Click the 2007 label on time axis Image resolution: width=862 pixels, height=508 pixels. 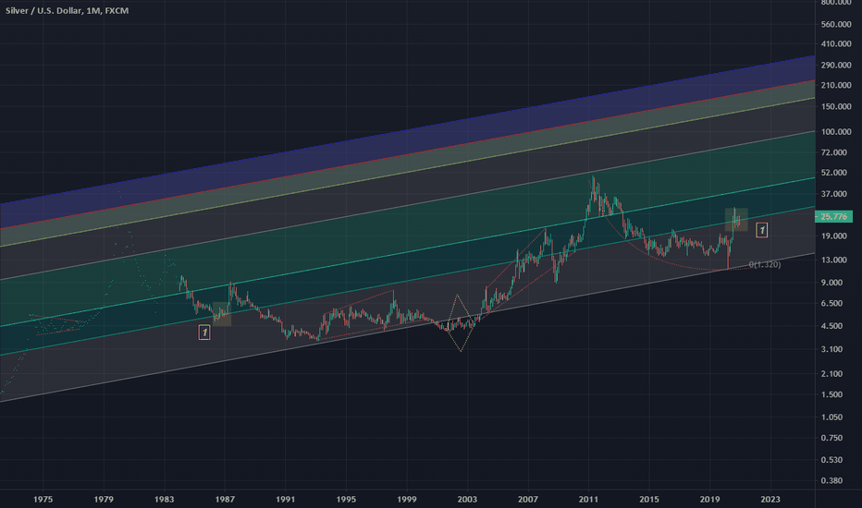(x=528, y=499)
